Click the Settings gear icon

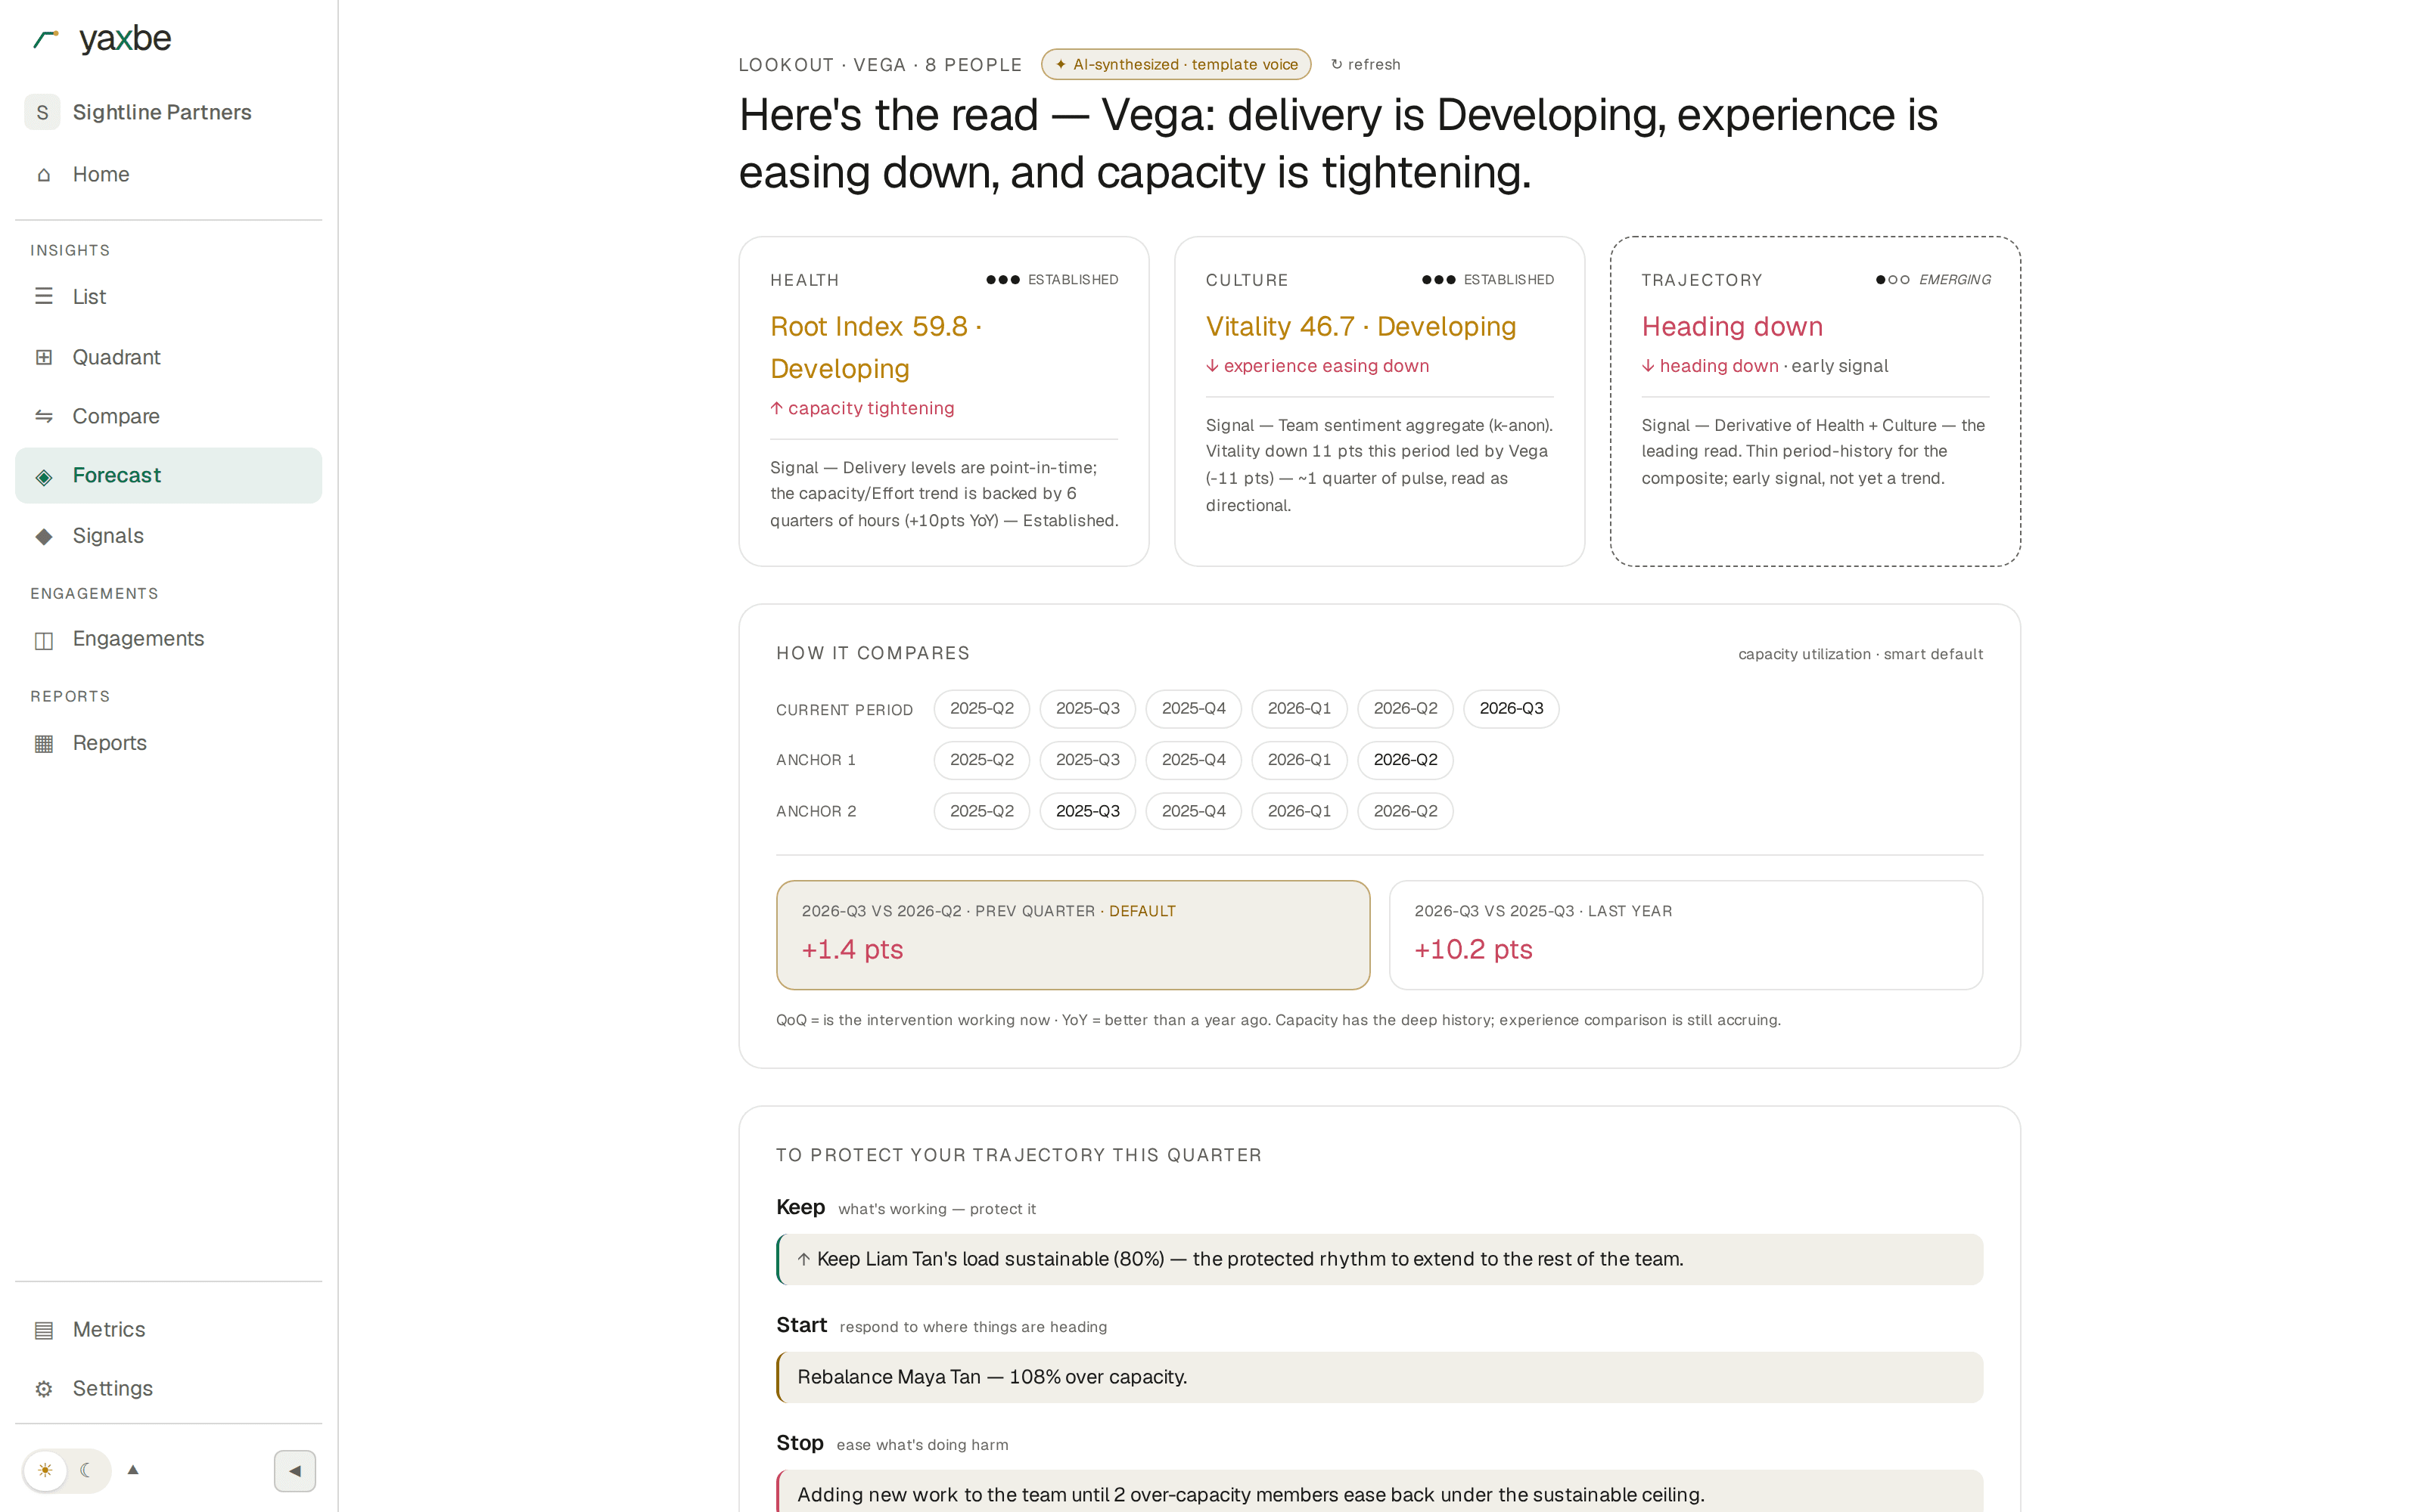point(44,1389)
